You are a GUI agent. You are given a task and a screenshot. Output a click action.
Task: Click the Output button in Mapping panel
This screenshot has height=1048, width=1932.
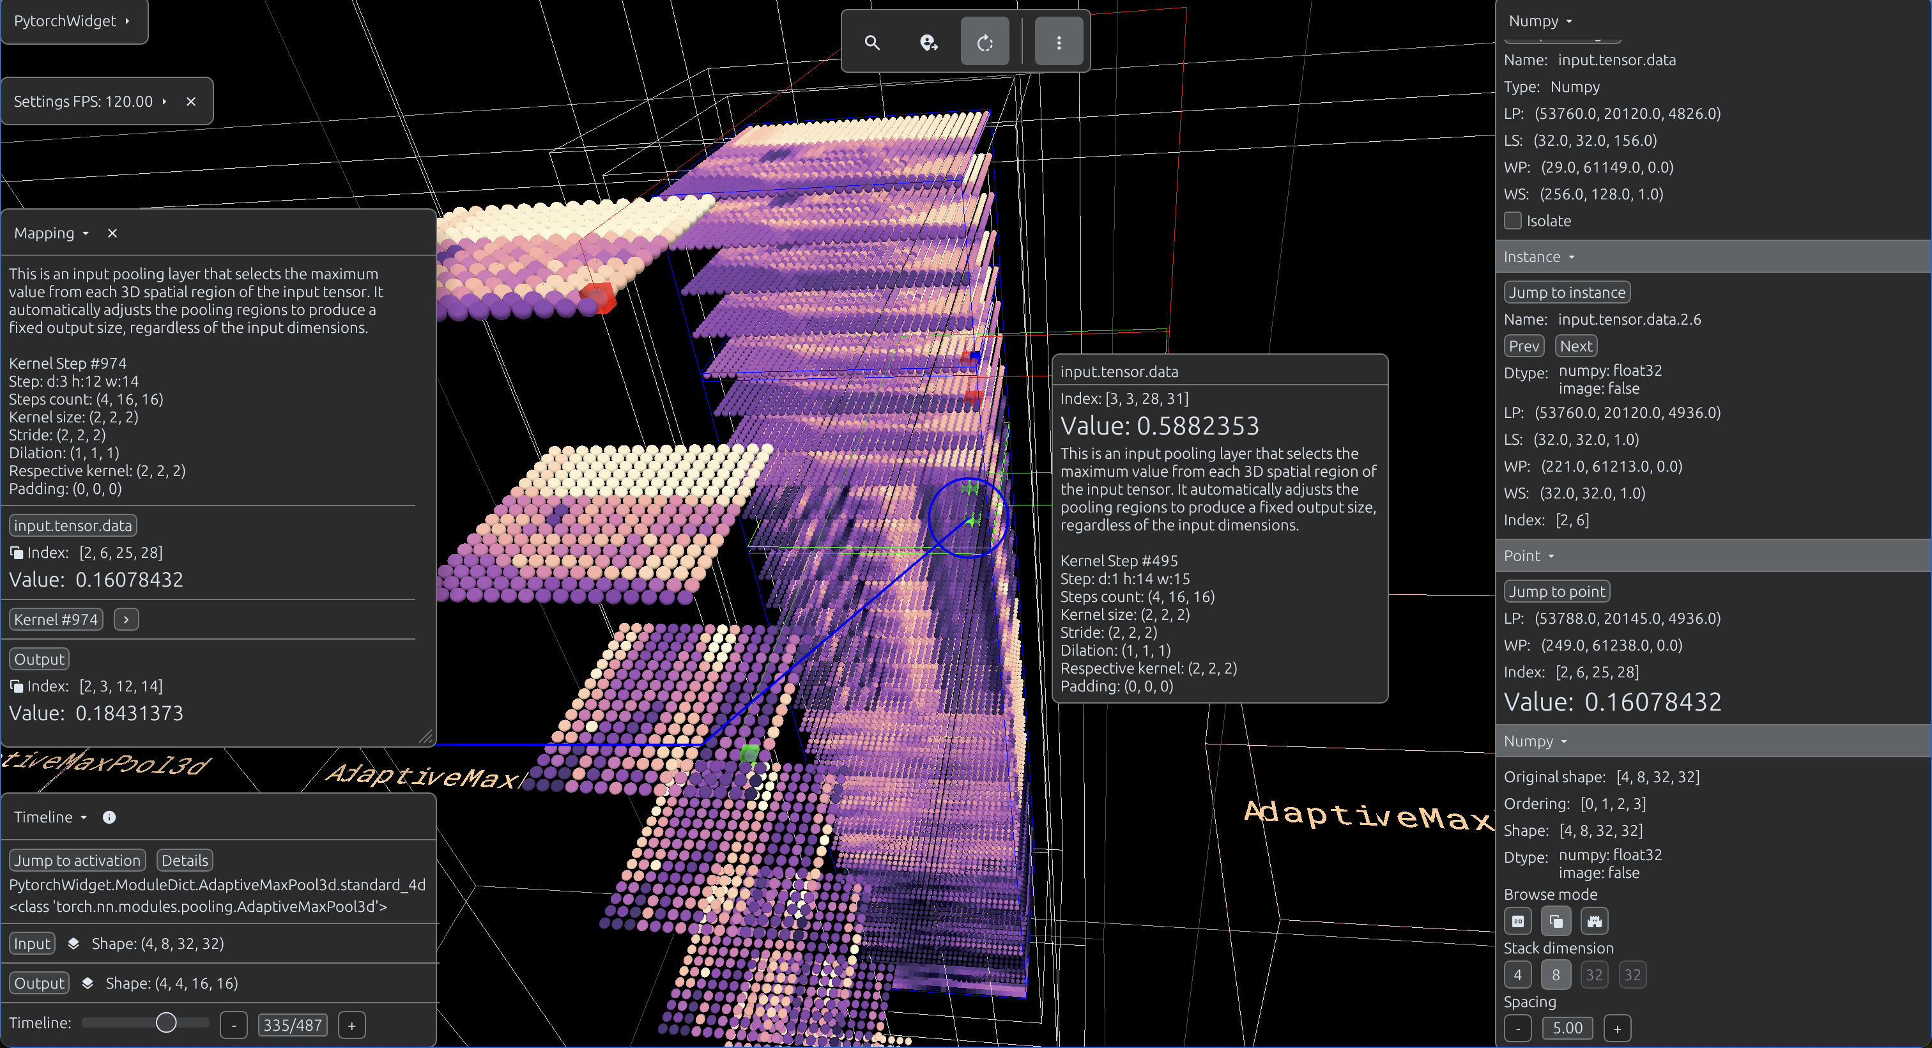[x=39, y=659]
